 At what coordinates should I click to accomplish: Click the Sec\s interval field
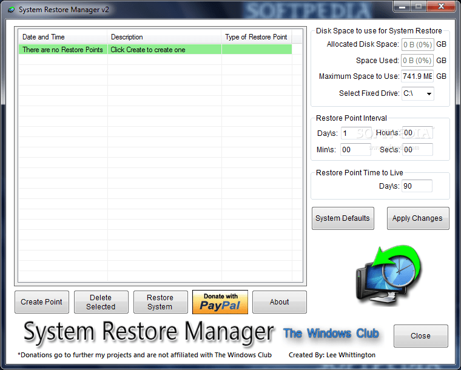417,150
